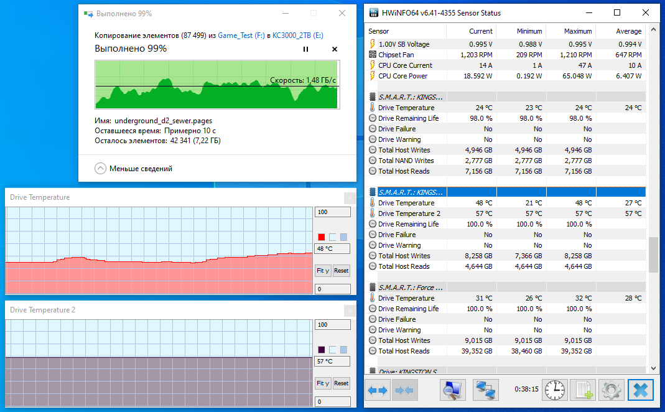Select the CPU Core Current row
This screenshot has width=665, height=412.
tap(506, 65)
